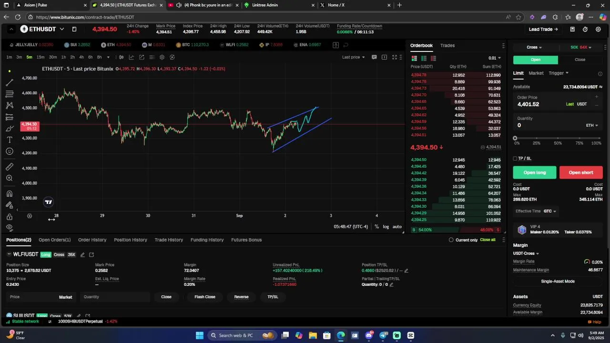Click Reverse on WLFIUSDT position
Viewport: 610px width, 343px height.
[x=241, y=297]
